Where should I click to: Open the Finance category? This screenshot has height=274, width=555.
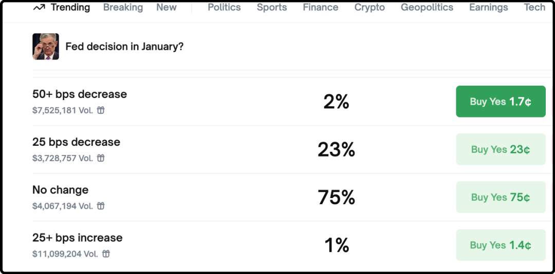(x=320, y=8)
